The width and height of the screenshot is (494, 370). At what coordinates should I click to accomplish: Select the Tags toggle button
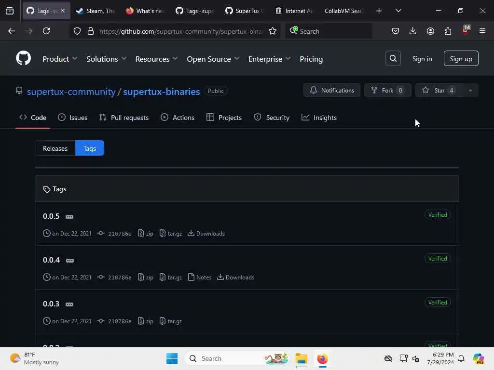90,148
